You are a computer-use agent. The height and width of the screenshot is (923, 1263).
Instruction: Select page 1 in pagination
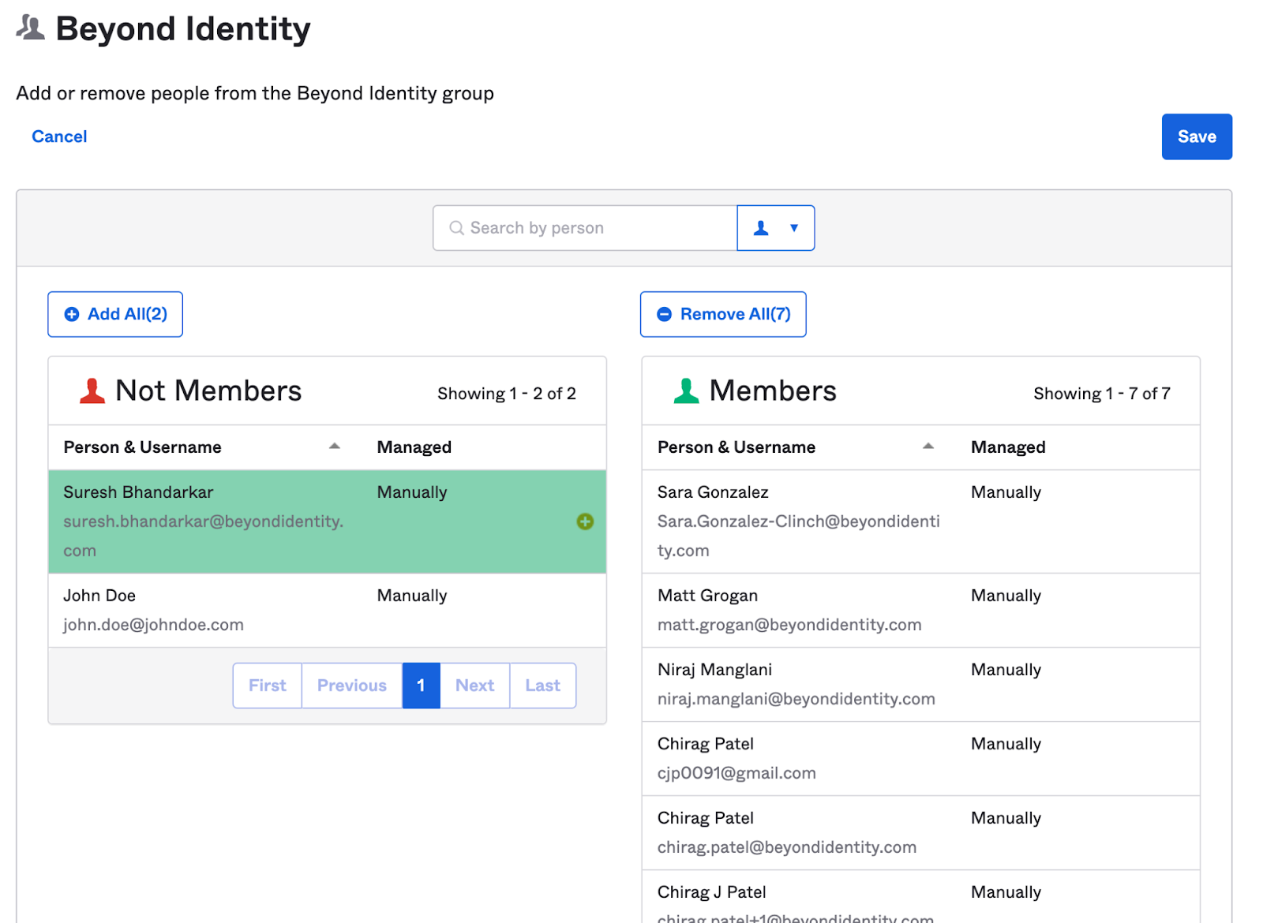point(421,686)
